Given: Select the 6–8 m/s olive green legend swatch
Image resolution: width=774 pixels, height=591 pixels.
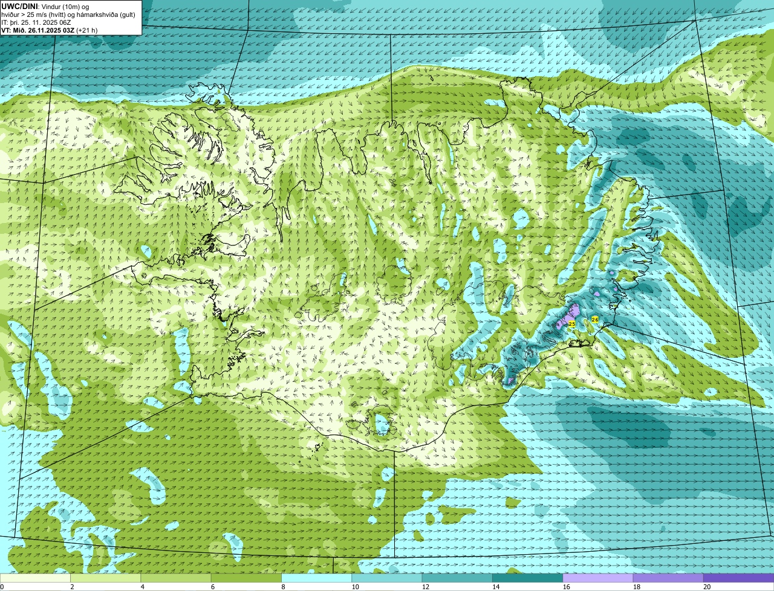Looking at the screenshot, I should [x=246, y=578].
